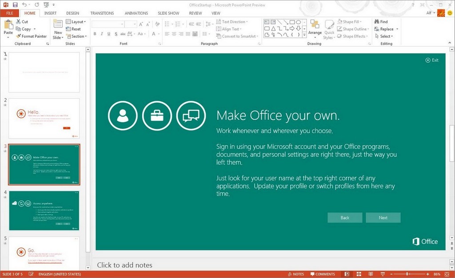Open the Shape Outline dropdown
The height and width of the screenshot is (278, 455).
tap(353, 29)
